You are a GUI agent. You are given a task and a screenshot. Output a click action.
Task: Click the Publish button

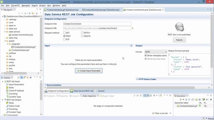click(x=179, y=40)
